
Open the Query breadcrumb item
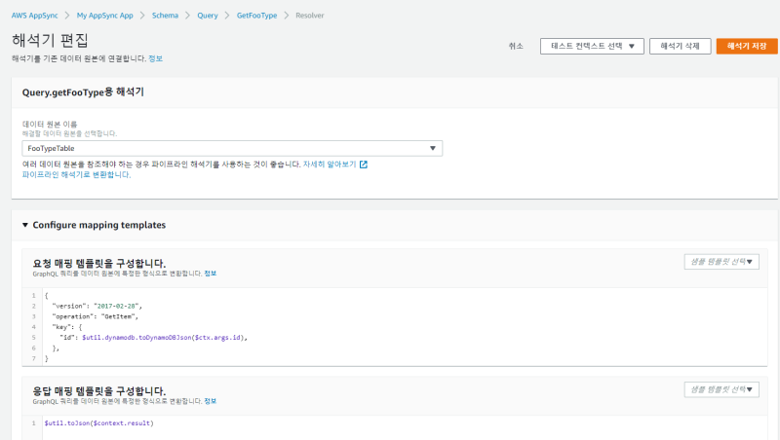208,17
